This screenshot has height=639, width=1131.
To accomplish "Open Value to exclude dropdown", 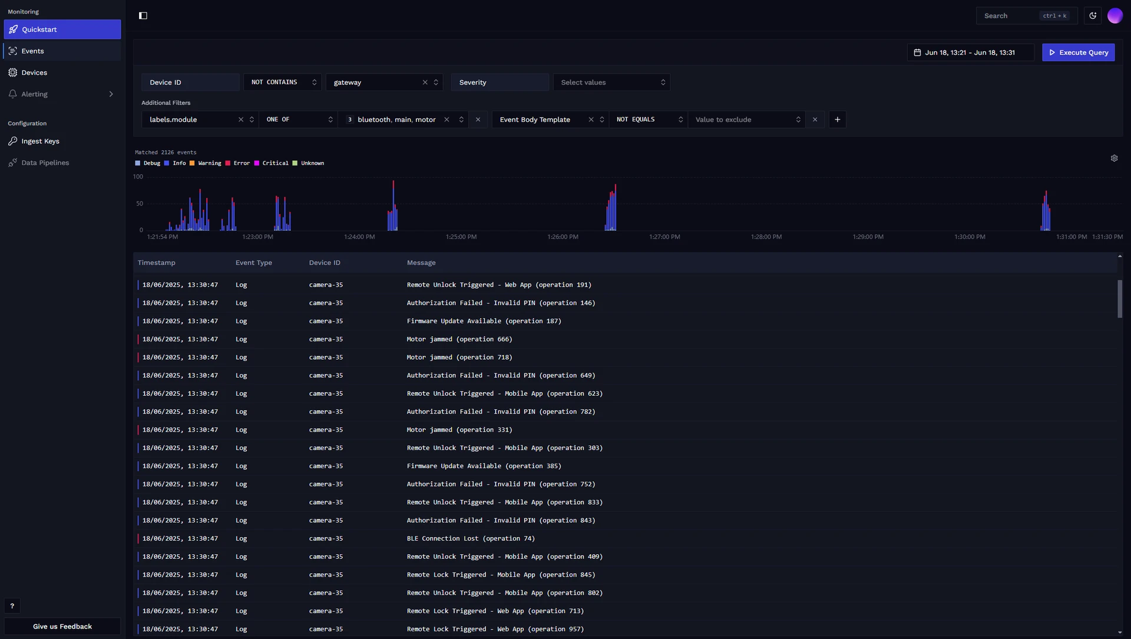I will coord(747,120).
